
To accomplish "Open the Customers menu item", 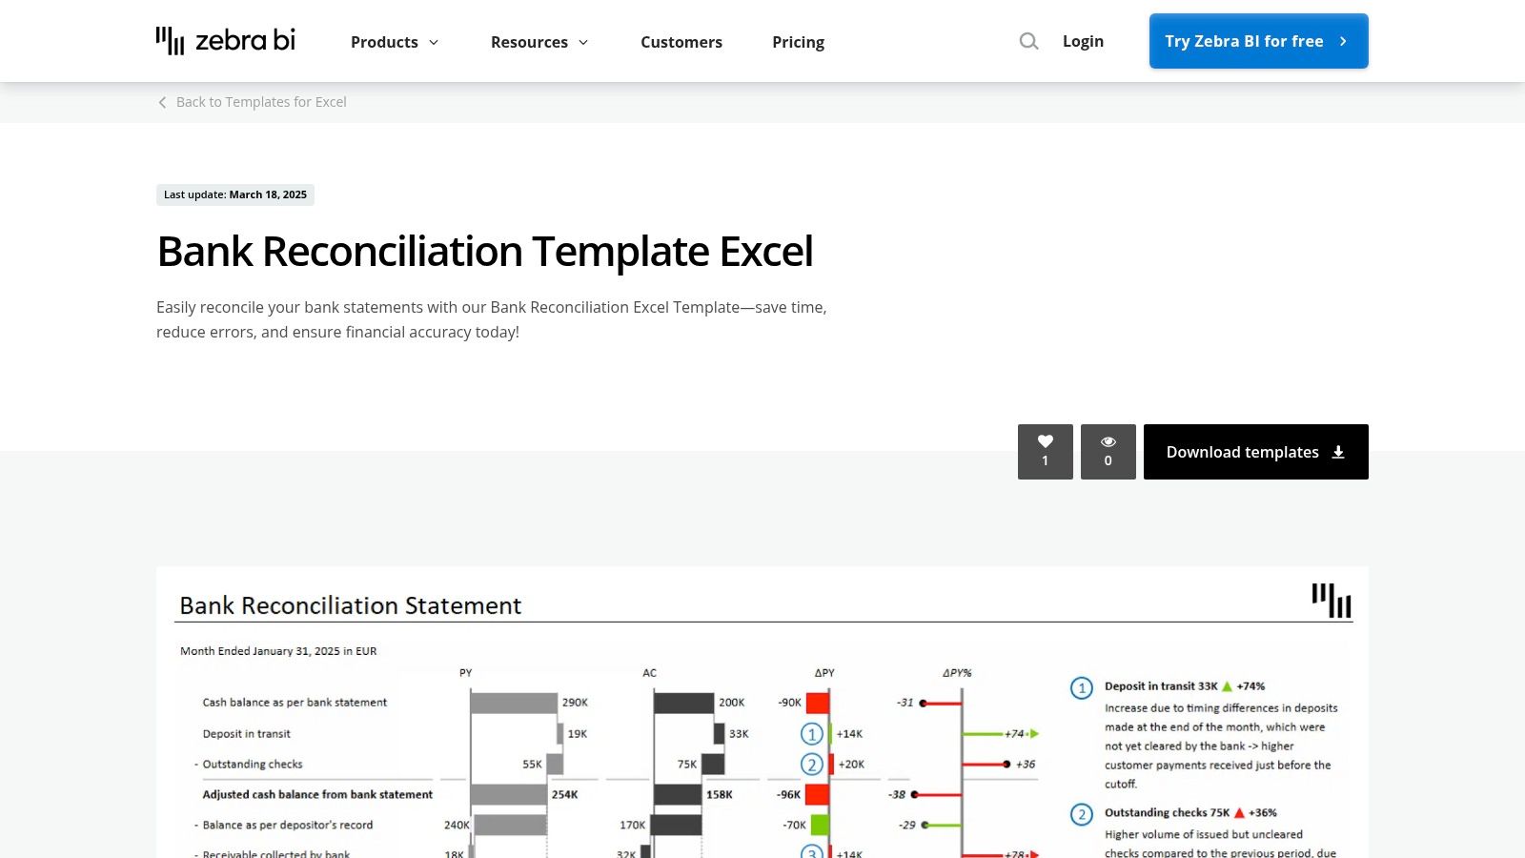I will (681, 42).
